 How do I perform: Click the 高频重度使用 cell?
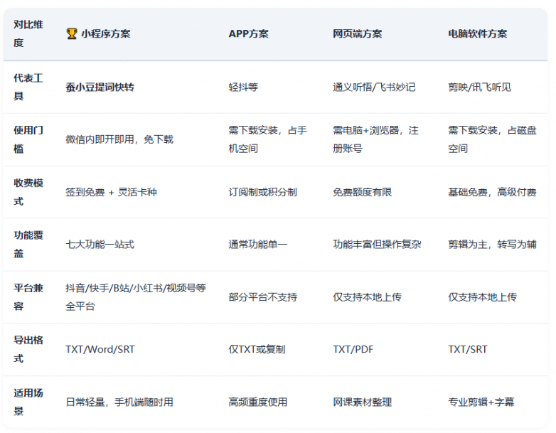click(258, 402)
